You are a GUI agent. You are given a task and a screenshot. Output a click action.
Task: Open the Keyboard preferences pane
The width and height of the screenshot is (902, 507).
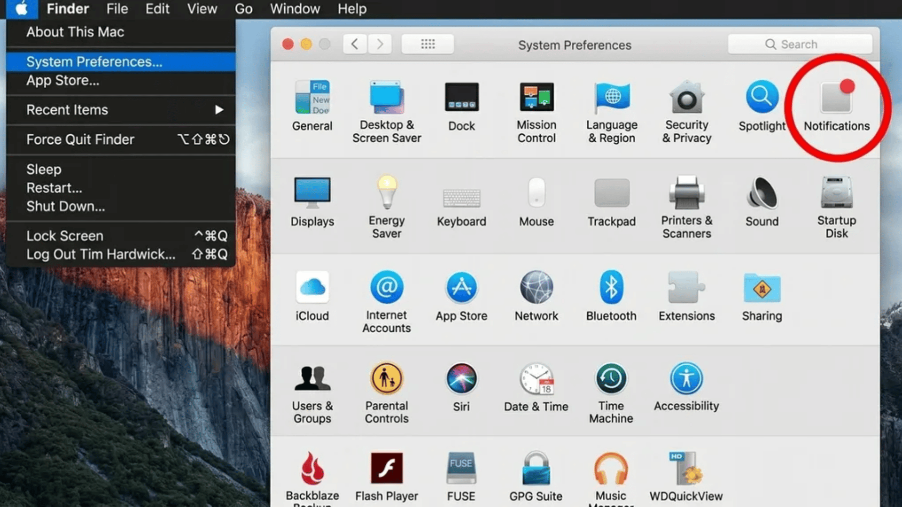[461, 207]
